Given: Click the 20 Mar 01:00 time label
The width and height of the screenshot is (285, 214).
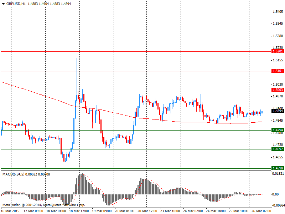Looking at the screenshot, I should (124, 211).
